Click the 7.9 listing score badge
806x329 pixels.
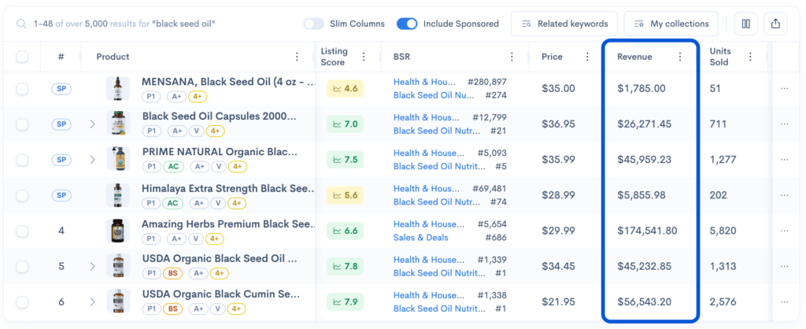[345, 301]
